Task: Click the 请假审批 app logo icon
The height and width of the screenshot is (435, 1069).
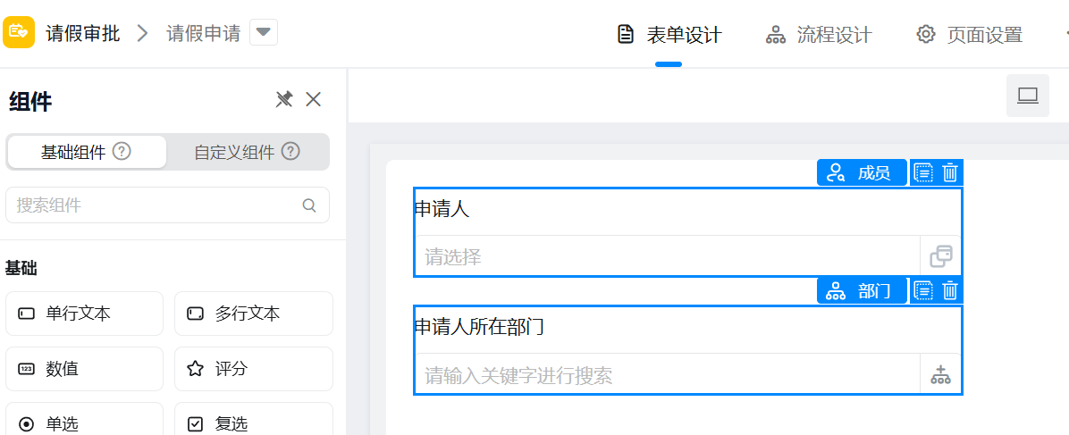Action: pos(19,33)
